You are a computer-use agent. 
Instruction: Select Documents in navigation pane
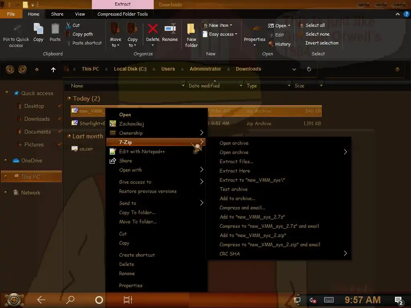point(37,132)
